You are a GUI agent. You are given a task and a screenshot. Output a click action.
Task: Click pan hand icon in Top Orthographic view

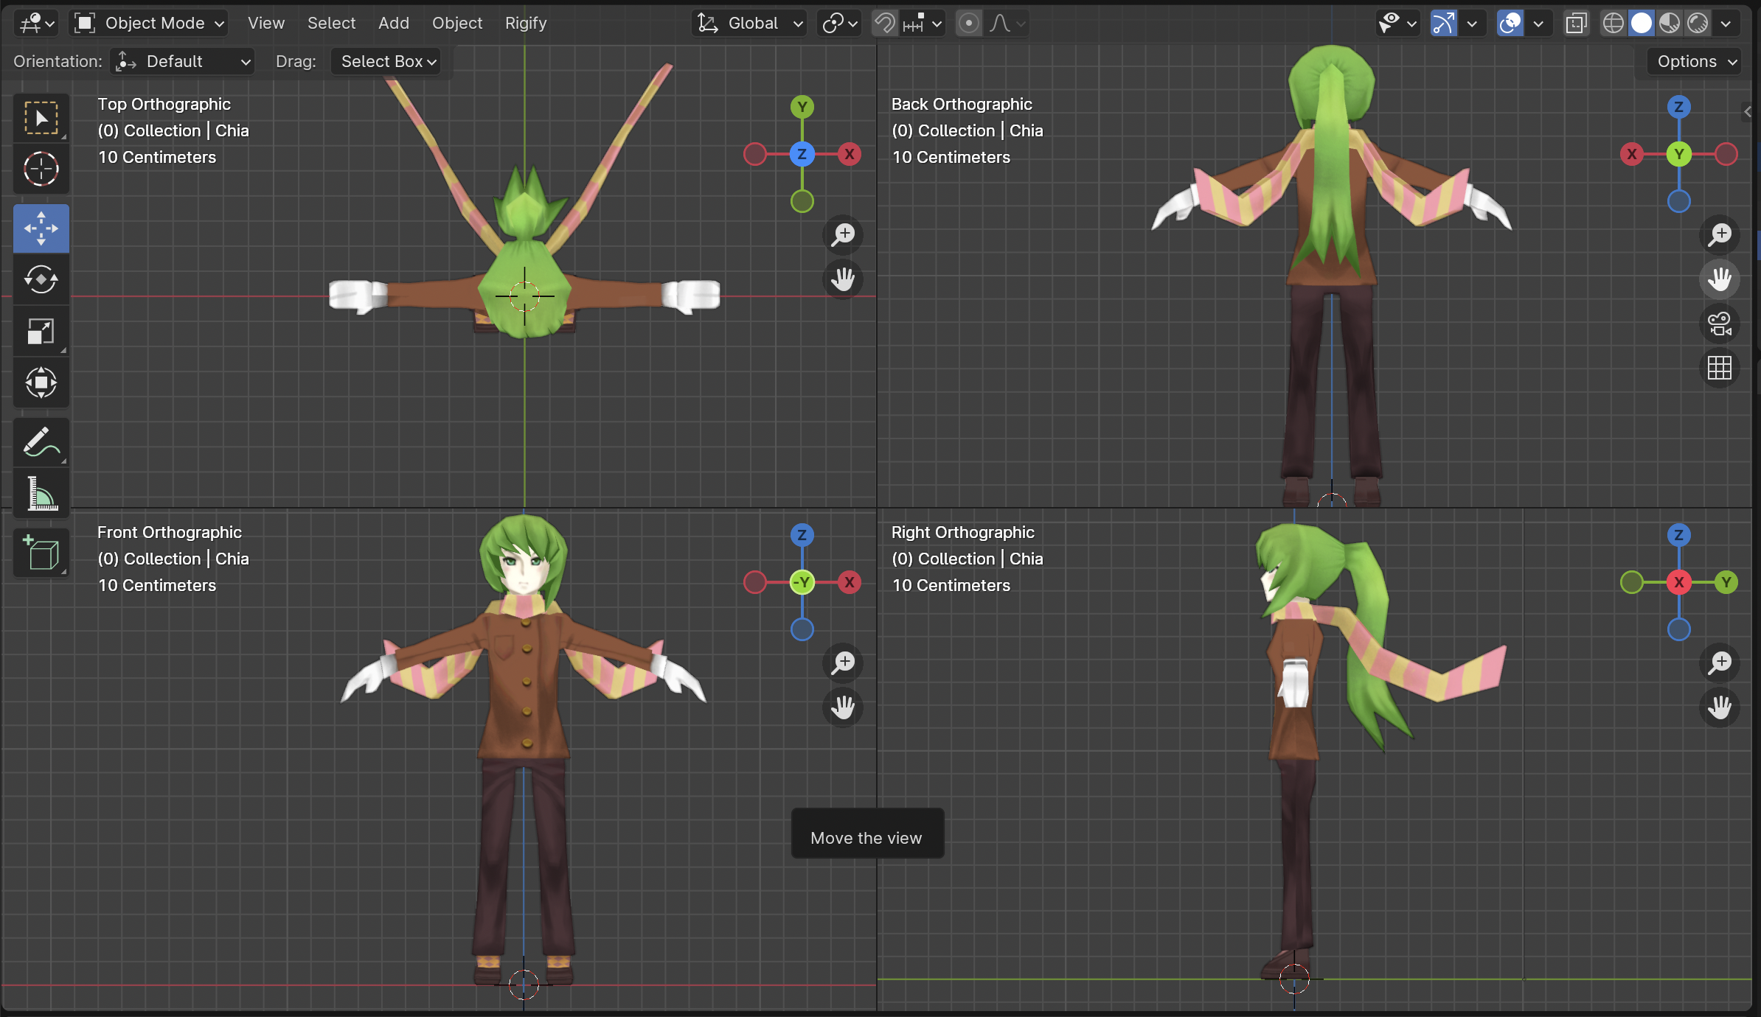tap(843, 279)
